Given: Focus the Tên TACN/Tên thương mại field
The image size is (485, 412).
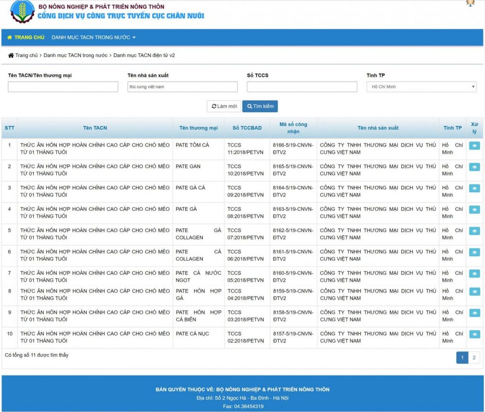Looking at the screenshot, I should coord(63,87).
